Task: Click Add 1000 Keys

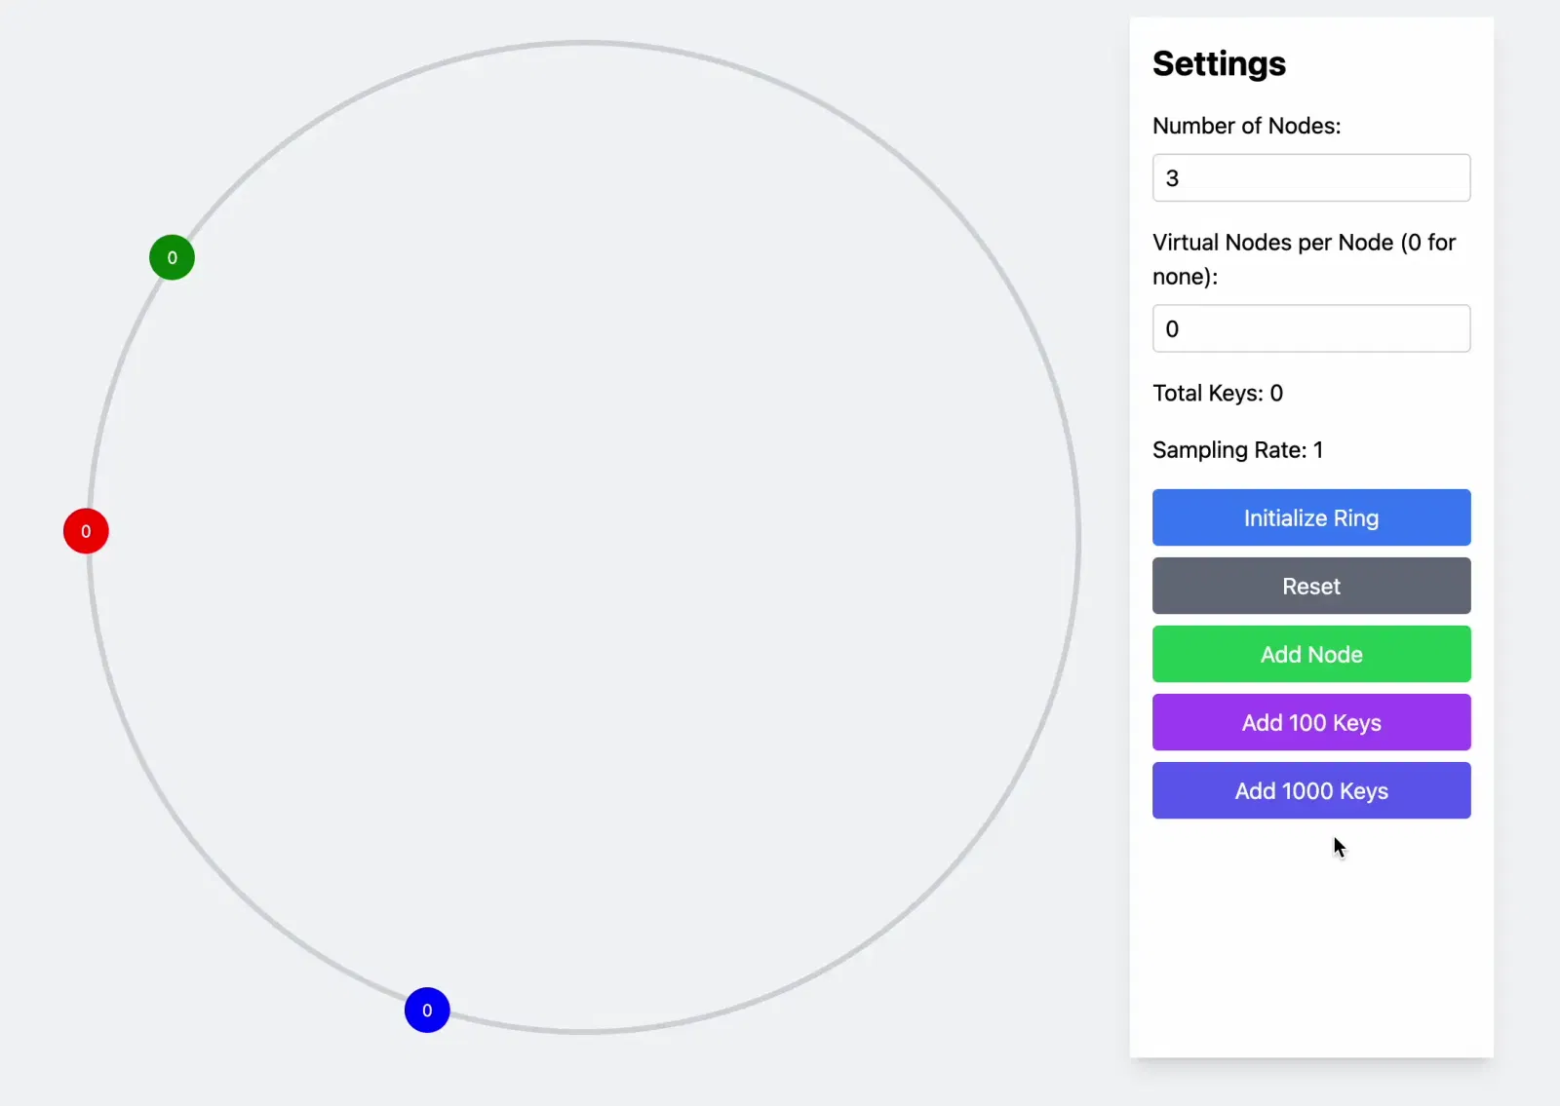Action: pos(1310,790)
